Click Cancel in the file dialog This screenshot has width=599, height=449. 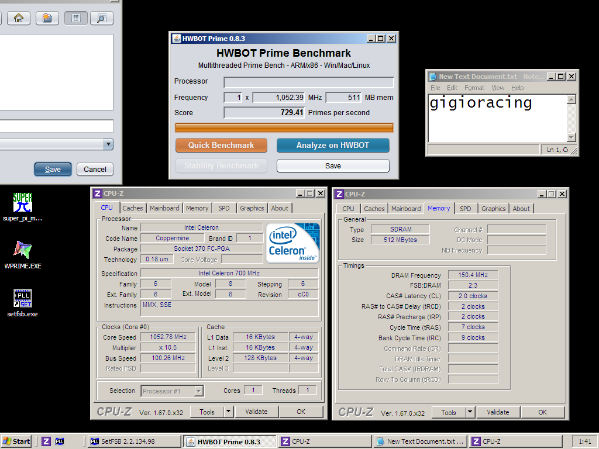click(x=95, y=169)
